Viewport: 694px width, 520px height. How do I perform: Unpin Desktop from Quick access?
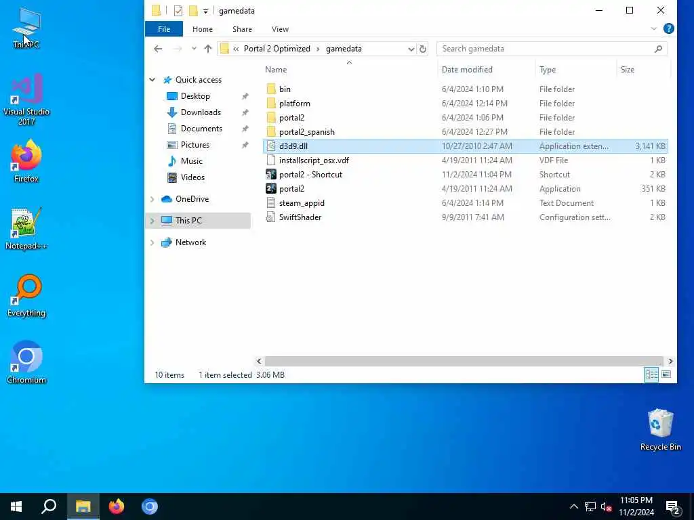tap(245, 96)
